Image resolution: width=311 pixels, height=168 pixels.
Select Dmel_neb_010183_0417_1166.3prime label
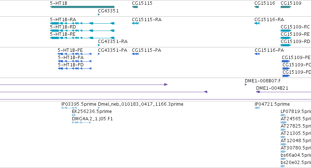click(x=141, y=104)
